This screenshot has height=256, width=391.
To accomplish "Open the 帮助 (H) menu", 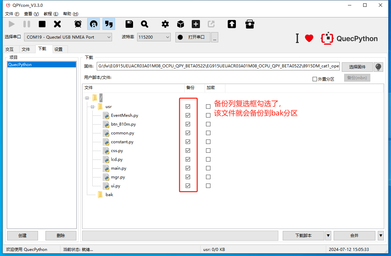I will click(x=71, y=14).
